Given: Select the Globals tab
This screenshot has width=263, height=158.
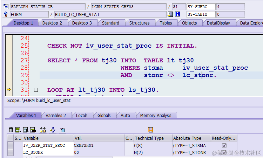Looking at the screenshot, I should pyautogui.click(x=104, y=116).
